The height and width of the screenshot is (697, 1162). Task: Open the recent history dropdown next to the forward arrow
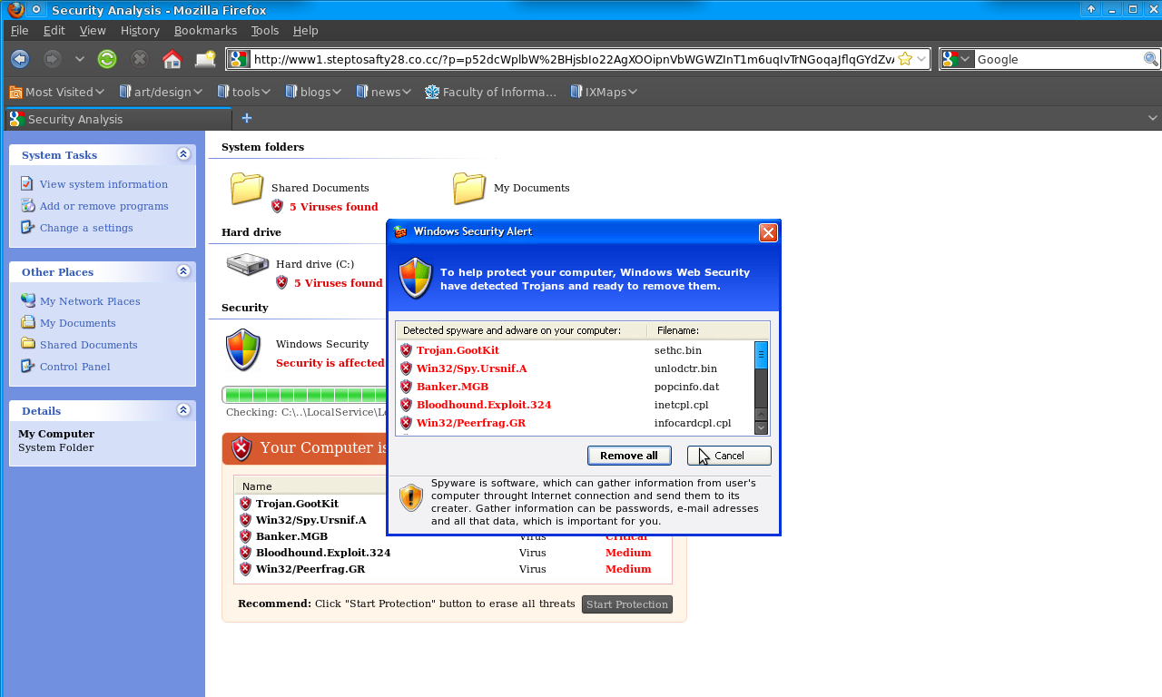pos(80,59)
